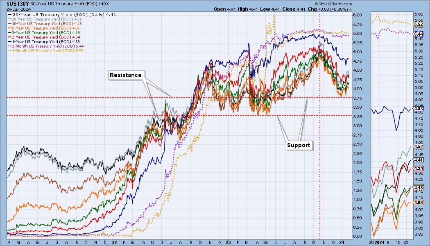The width and height of the screenshot is (430, 246).
Task: Click the 5.44 value tag on right axis
Action: [419, 34]
